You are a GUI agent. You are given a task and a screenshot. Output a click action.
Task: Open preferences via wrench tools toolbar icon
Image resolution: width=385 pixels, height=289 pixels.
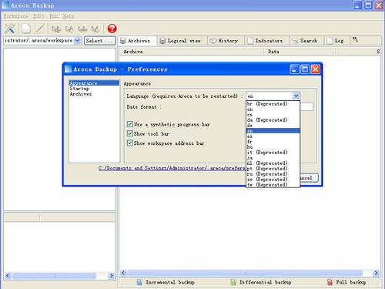(x=9, y=29)
